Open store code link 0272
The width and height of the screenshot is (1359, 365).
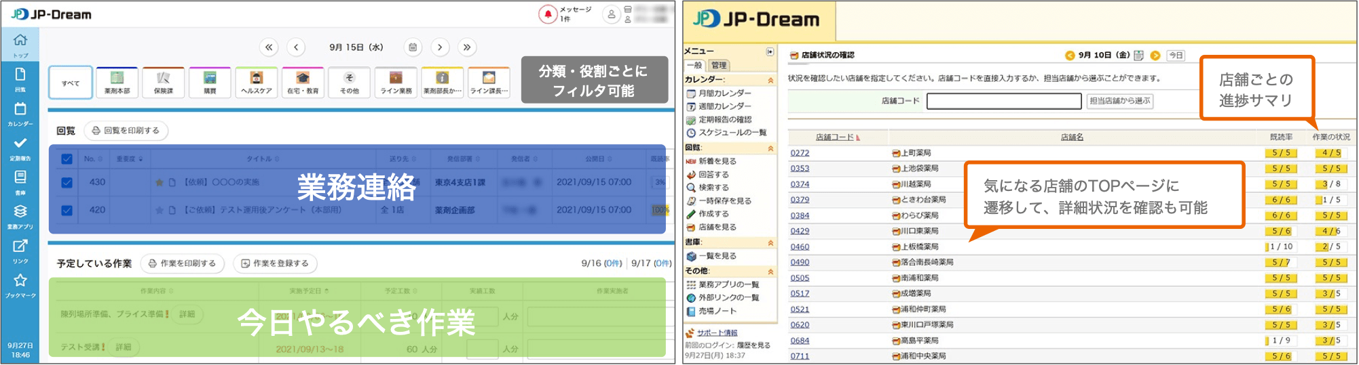800,153
